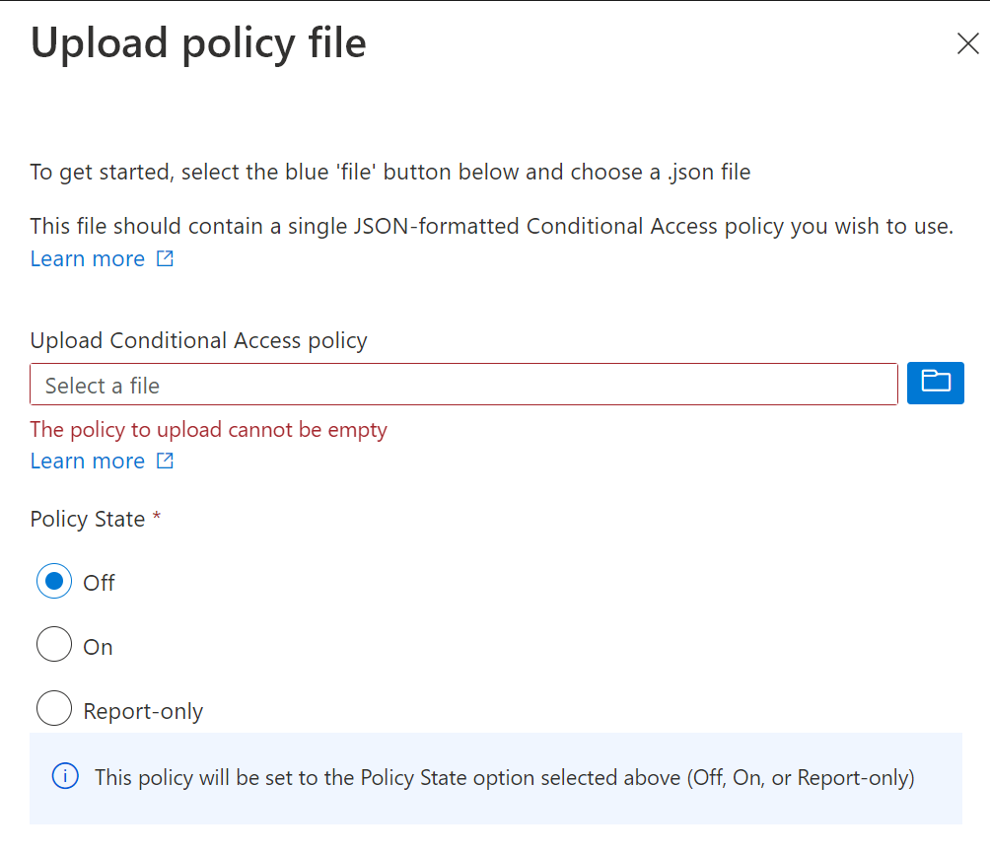Open the first Learn more link
Screen dimensions: 990x854
tap(88, 259)
